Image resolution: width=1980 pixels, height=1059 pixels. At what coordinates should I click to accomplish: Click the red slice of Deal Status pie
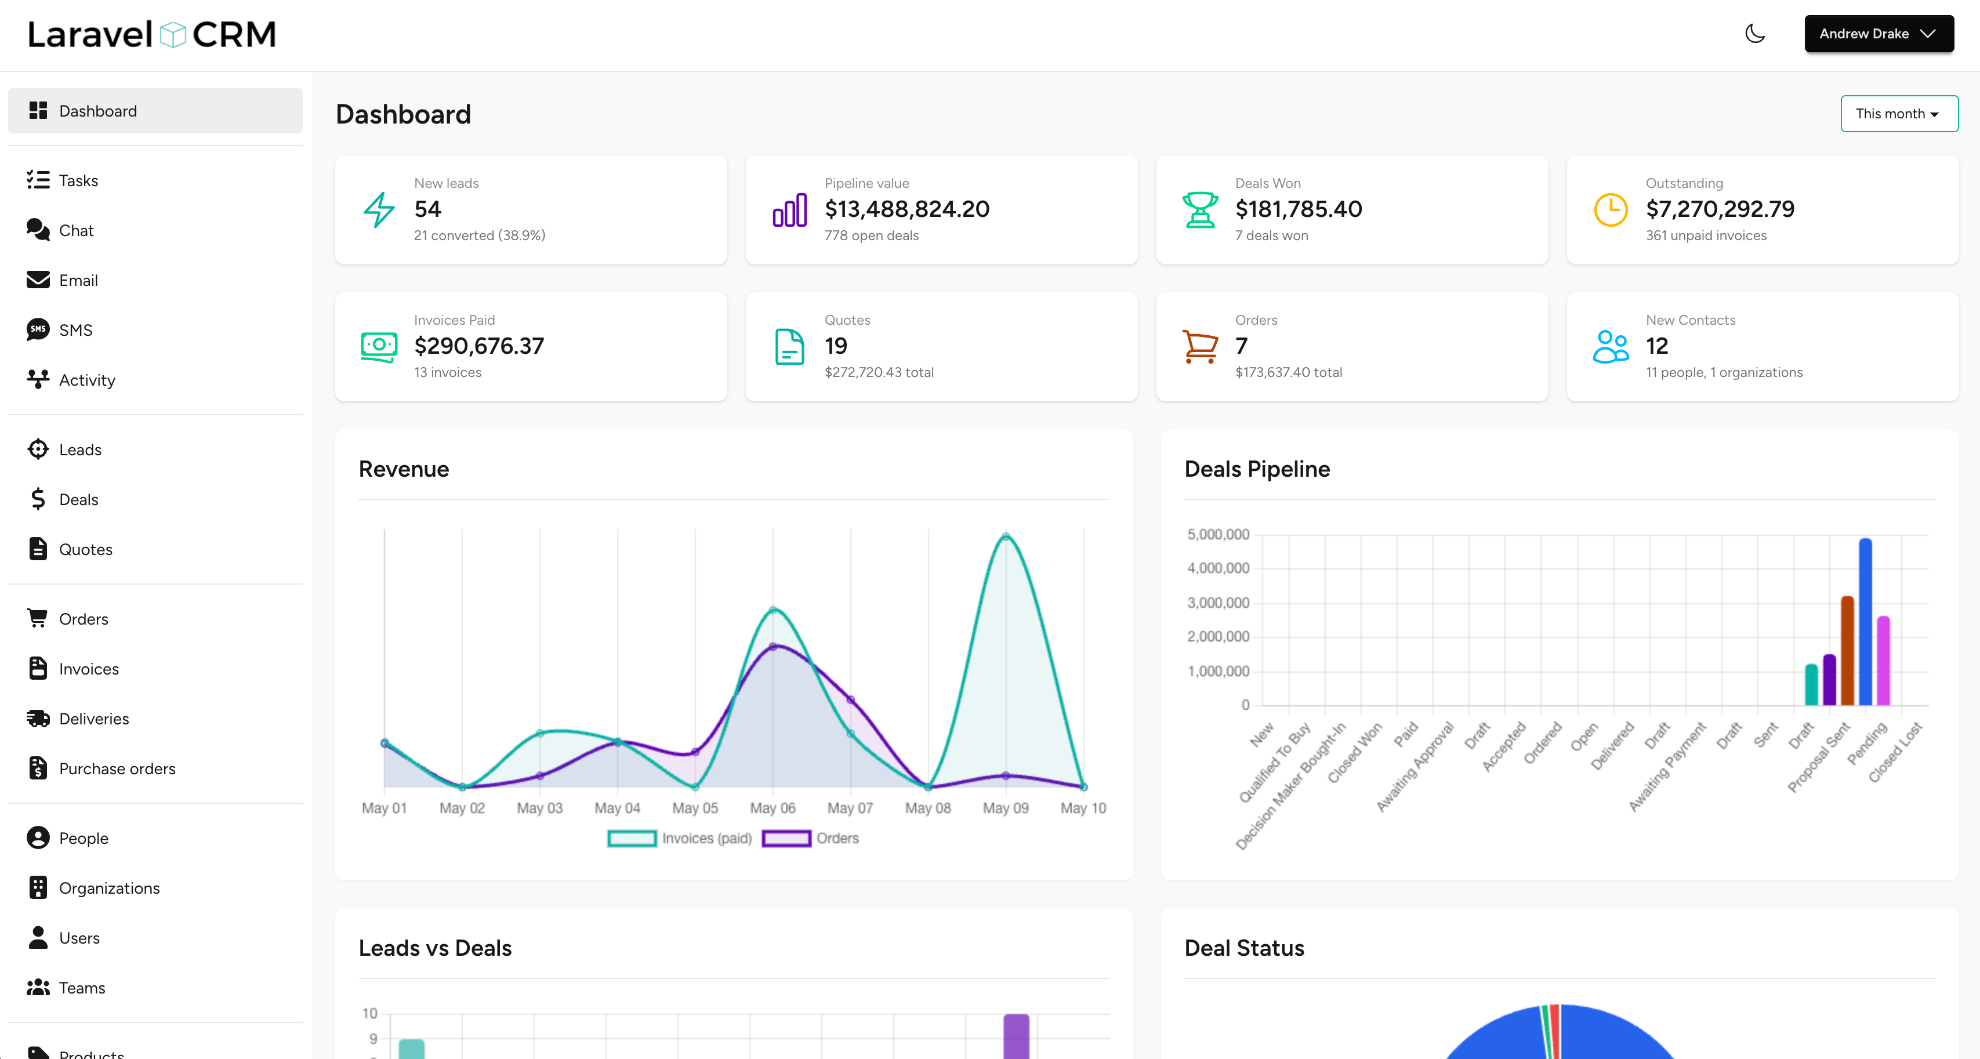click(x=1554, y=1031)
